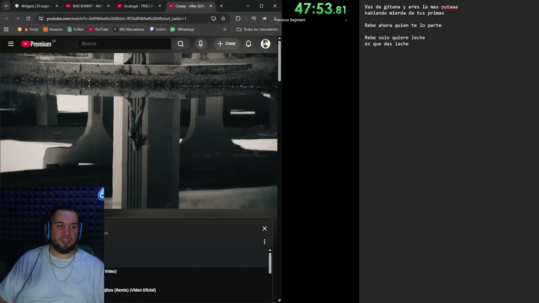Close the Conep - After tab
The height and width of the screenshot is (303, 539).
[211, 6]
